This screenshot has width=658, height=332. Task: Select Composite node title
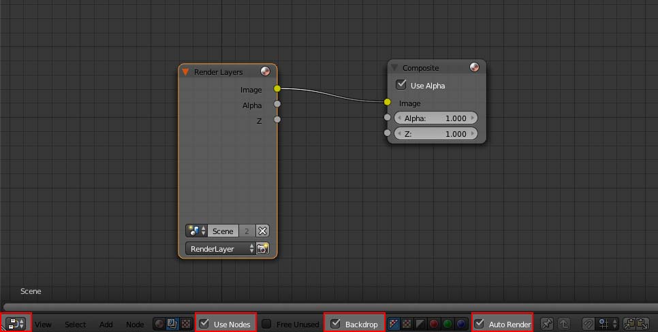(420, 68)
